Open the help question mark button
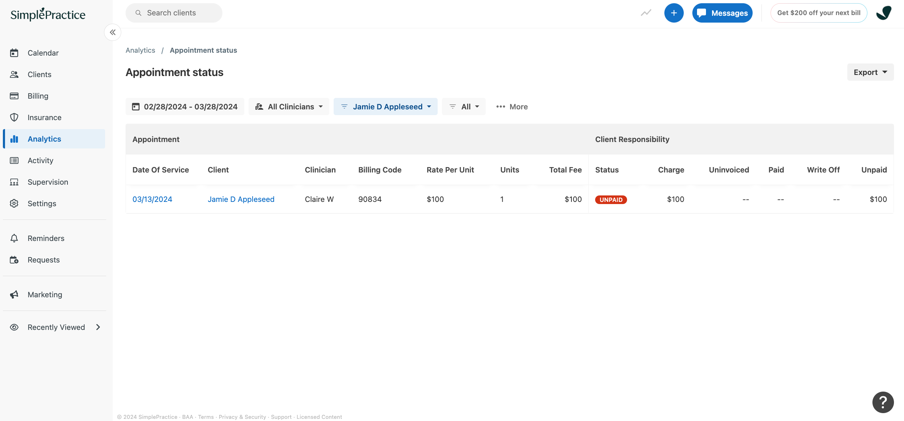The width and height of the screenshot is (904, 421). [882, 402]
